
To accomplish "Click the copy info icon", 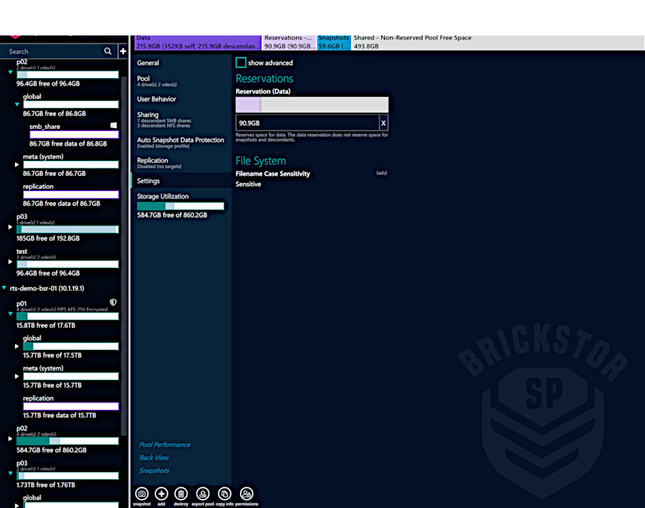I will click(x=224, y=494).
